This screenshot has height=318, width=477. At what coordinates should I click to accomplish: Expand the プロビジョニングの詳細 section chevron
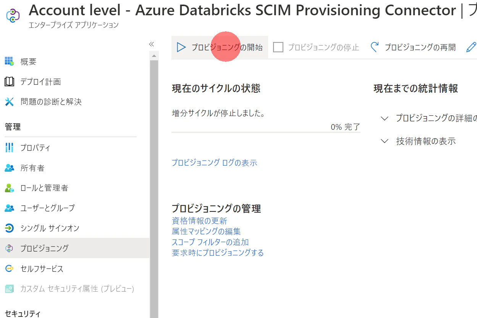pyautogui.click(x=385, y=118)
